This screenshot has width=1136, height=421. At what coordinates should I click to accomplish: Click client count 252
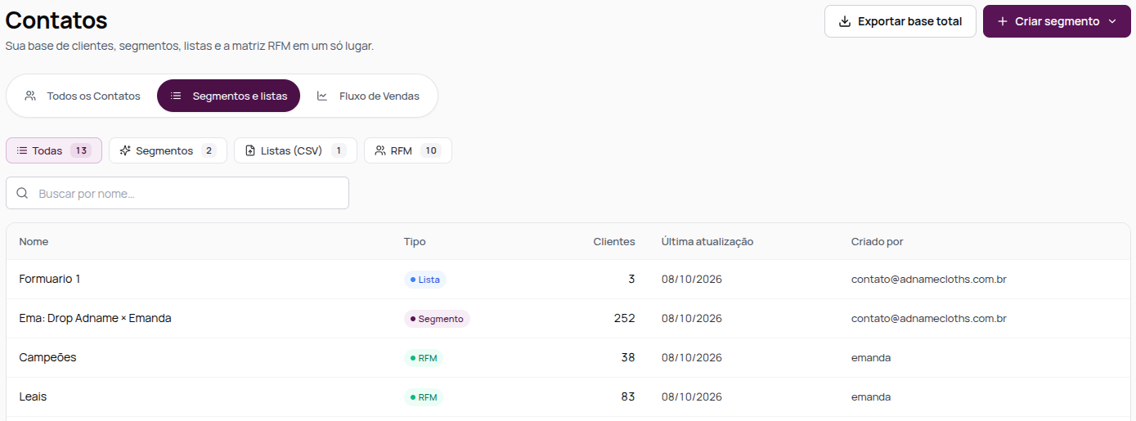(624, 319)
